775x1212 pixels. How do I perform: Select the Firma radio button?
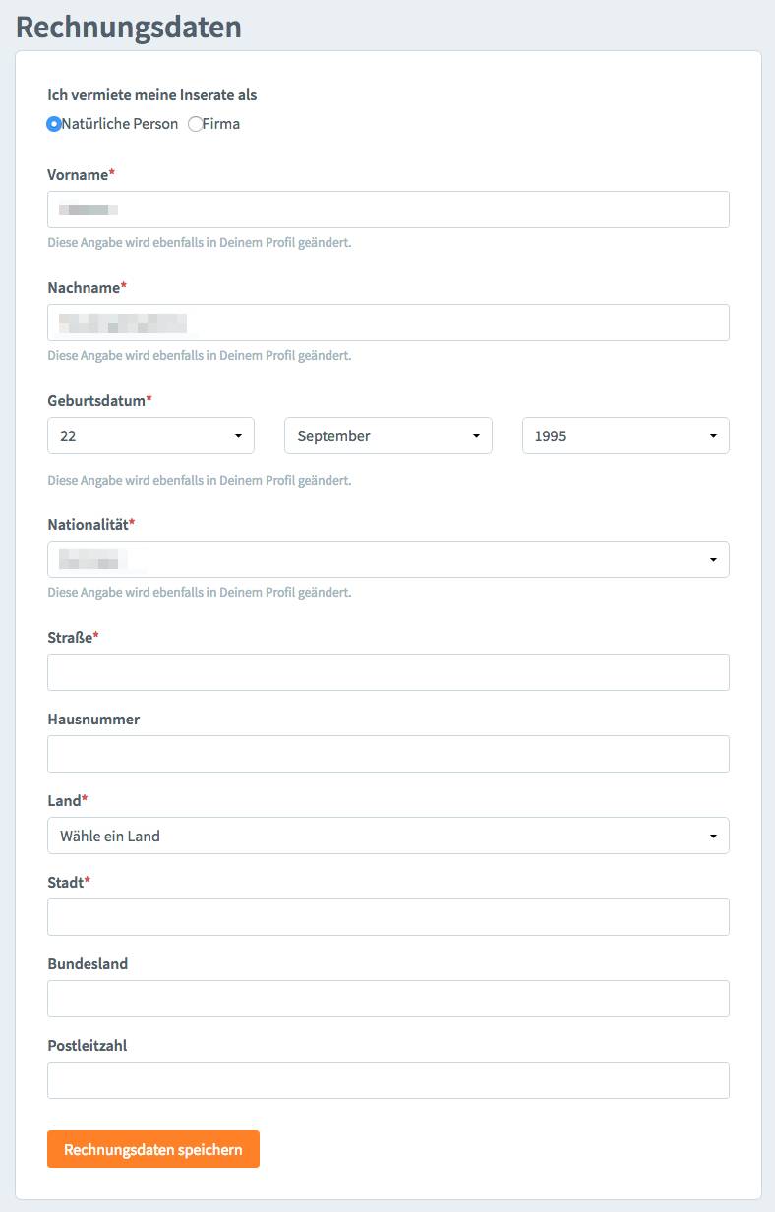coord(195,124)
